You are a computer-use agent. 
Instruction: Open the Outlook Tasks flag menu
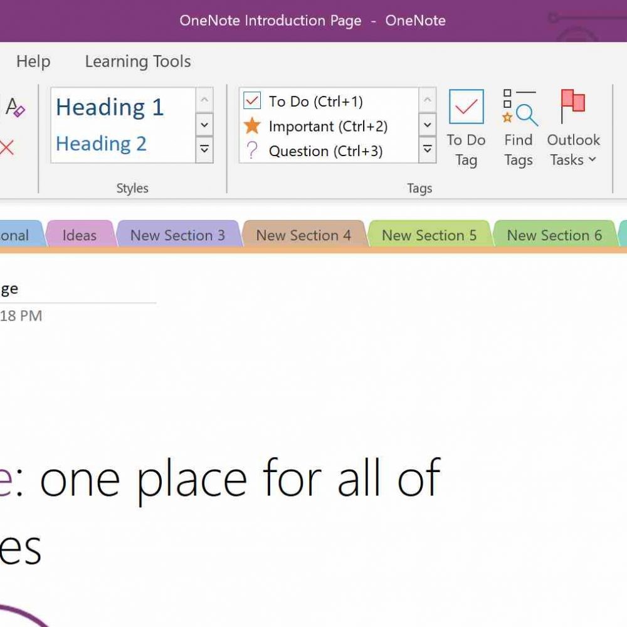point(573,129)
